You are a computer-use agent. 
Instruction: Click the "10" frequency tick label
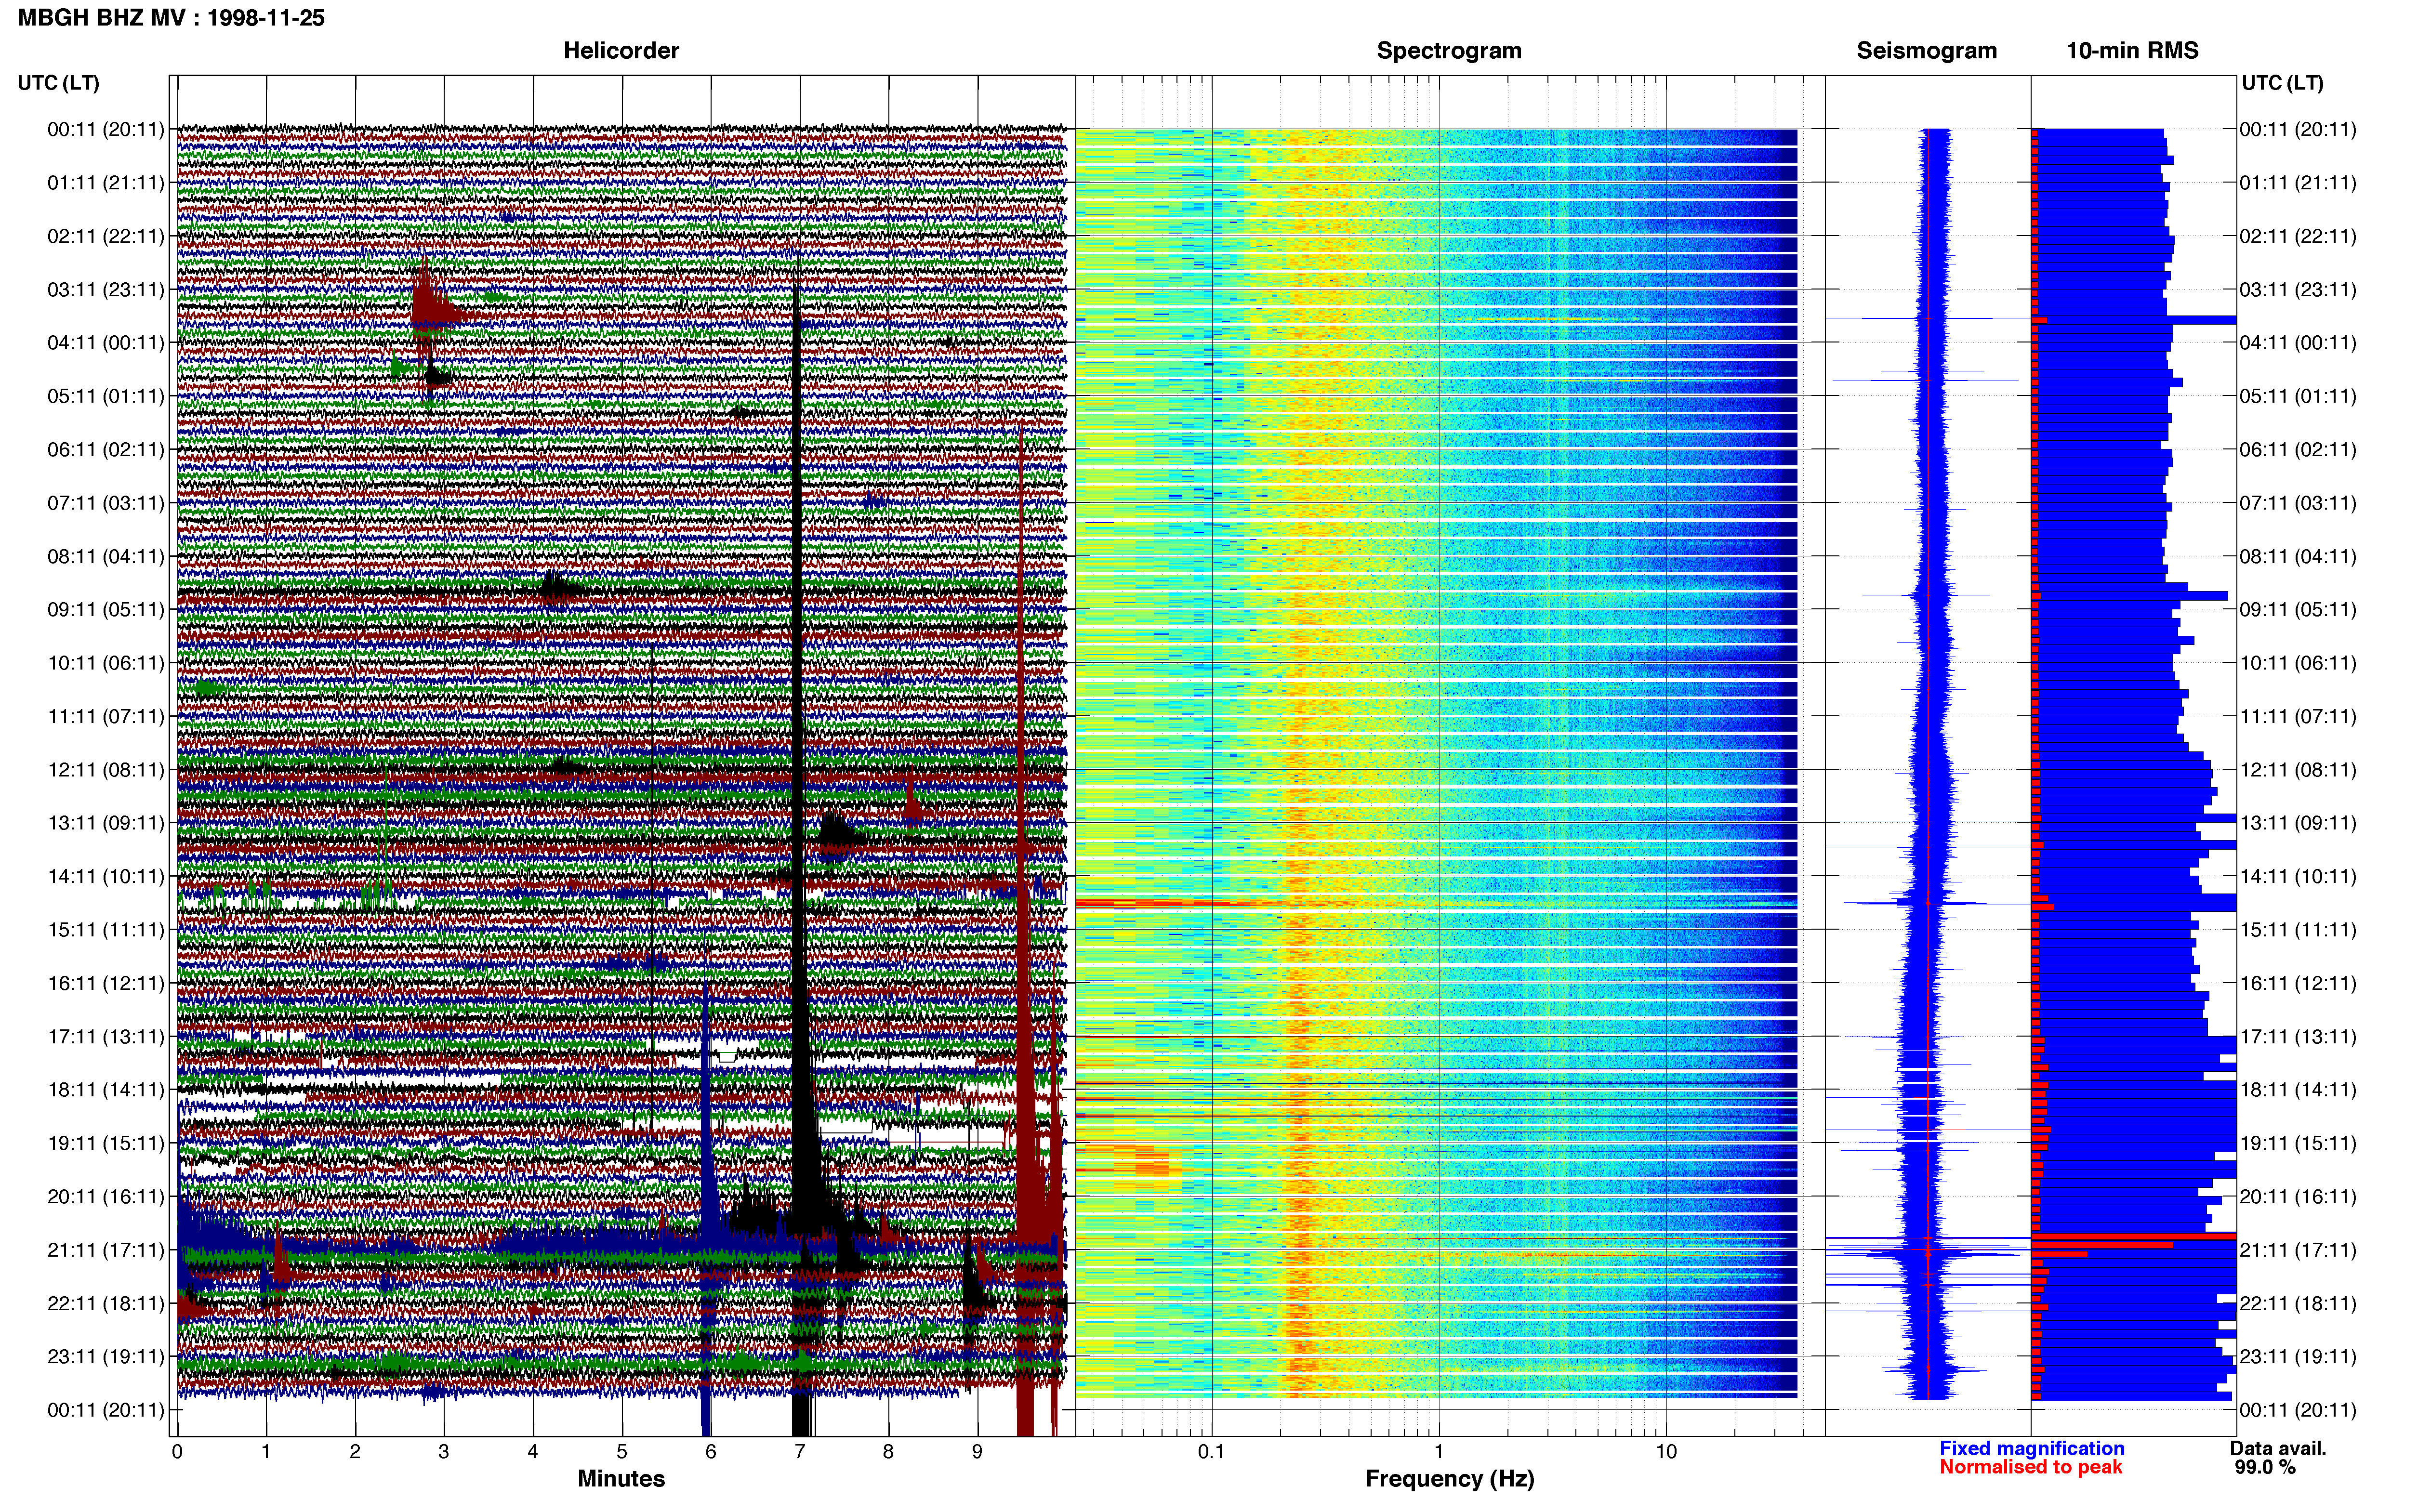(x=1666, y=1451)
